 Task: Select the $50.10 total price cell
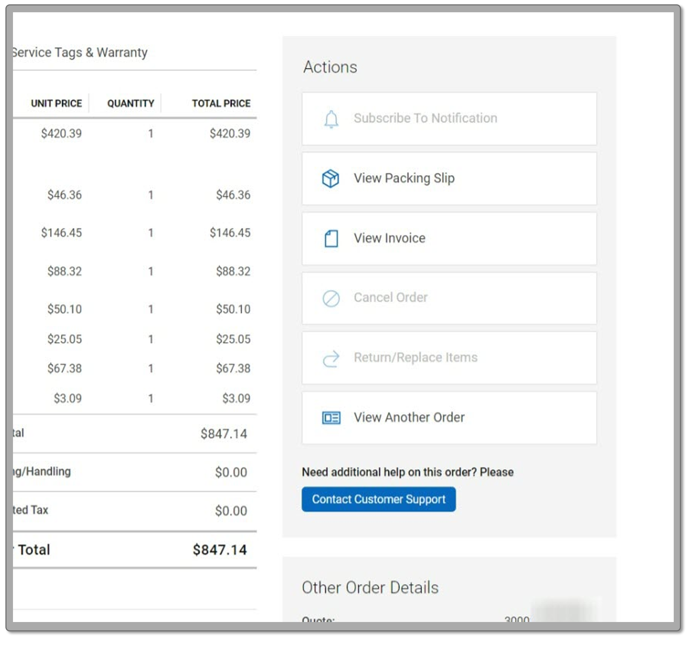click(x=233, y=309)
